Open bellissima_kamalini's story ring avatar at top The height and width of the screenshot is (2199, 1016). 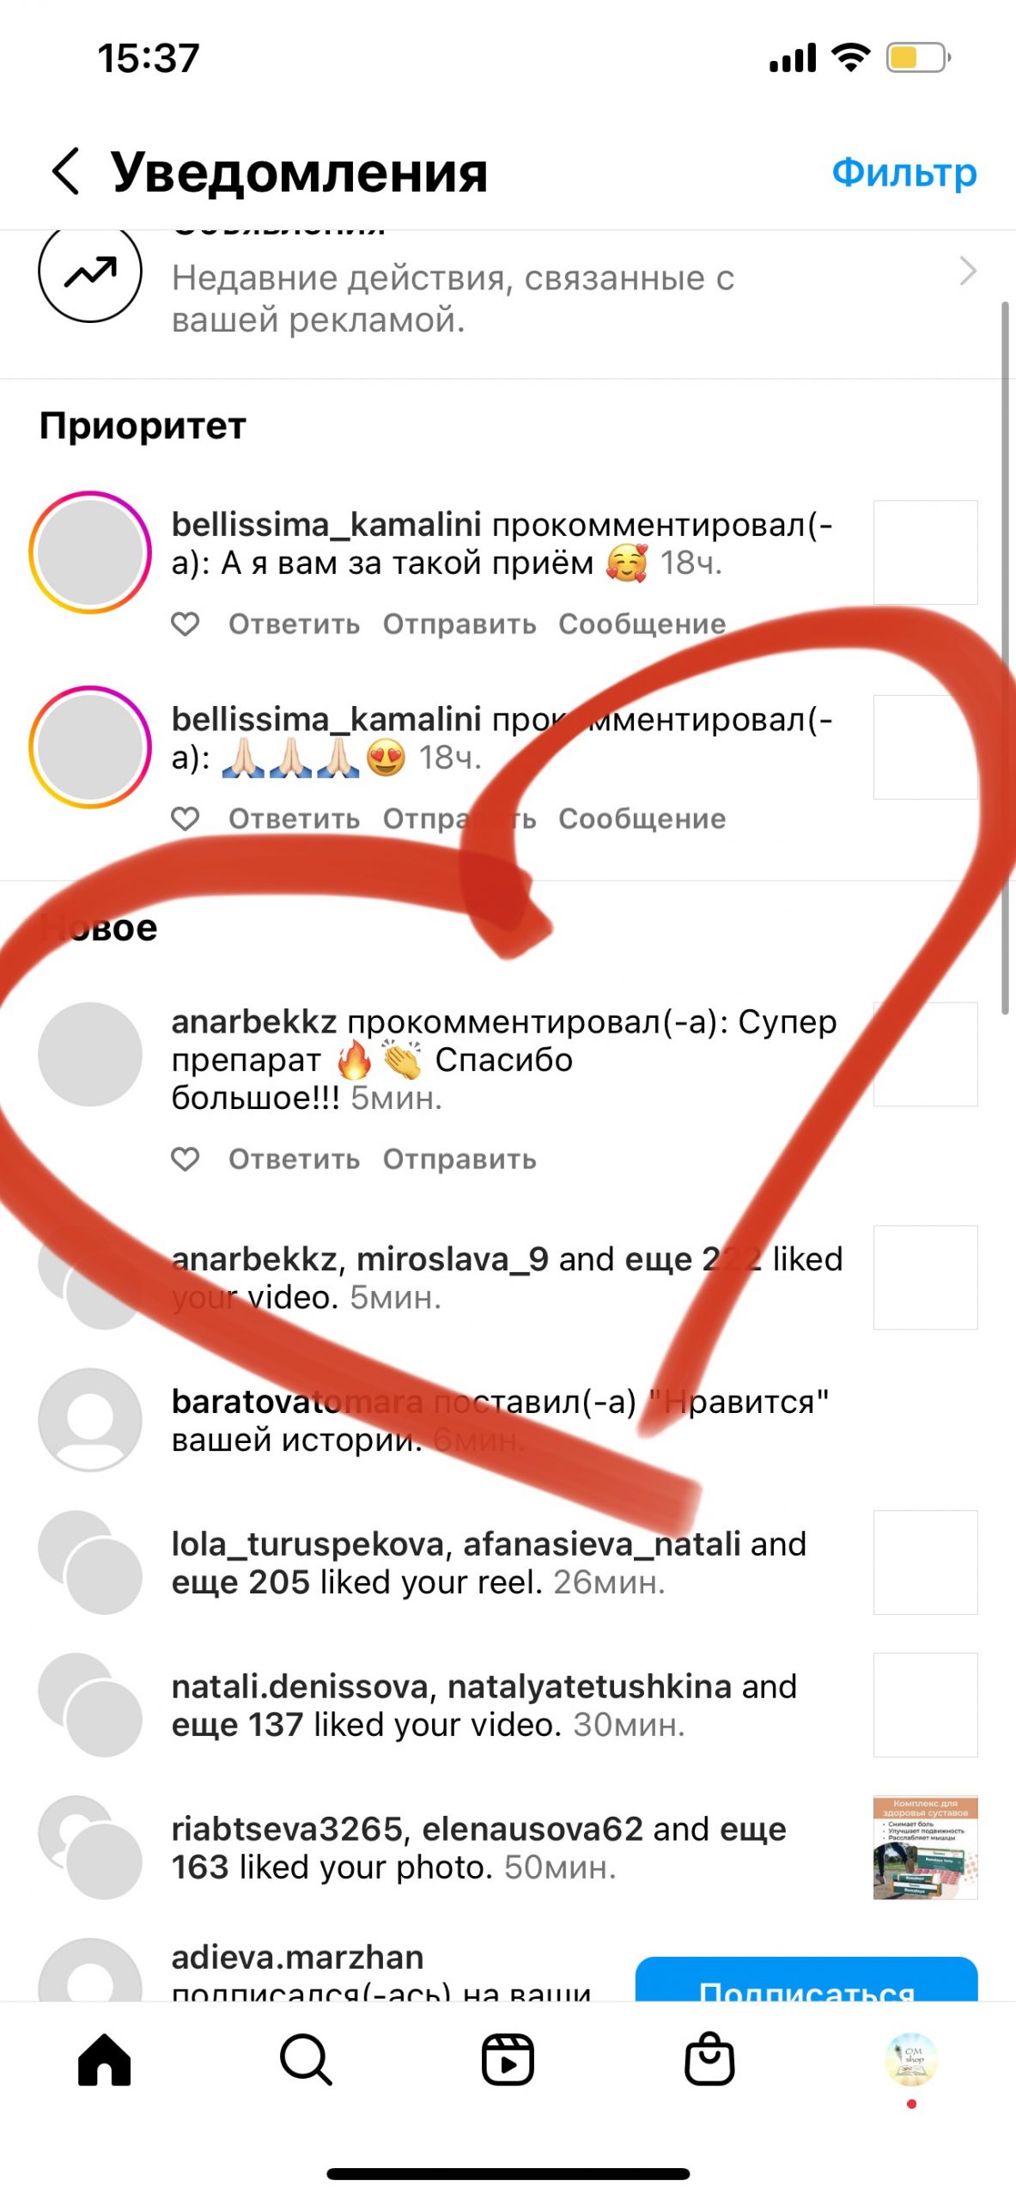(90, 552)
